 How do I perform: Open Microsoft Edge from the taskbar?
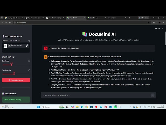click(82, 107)
